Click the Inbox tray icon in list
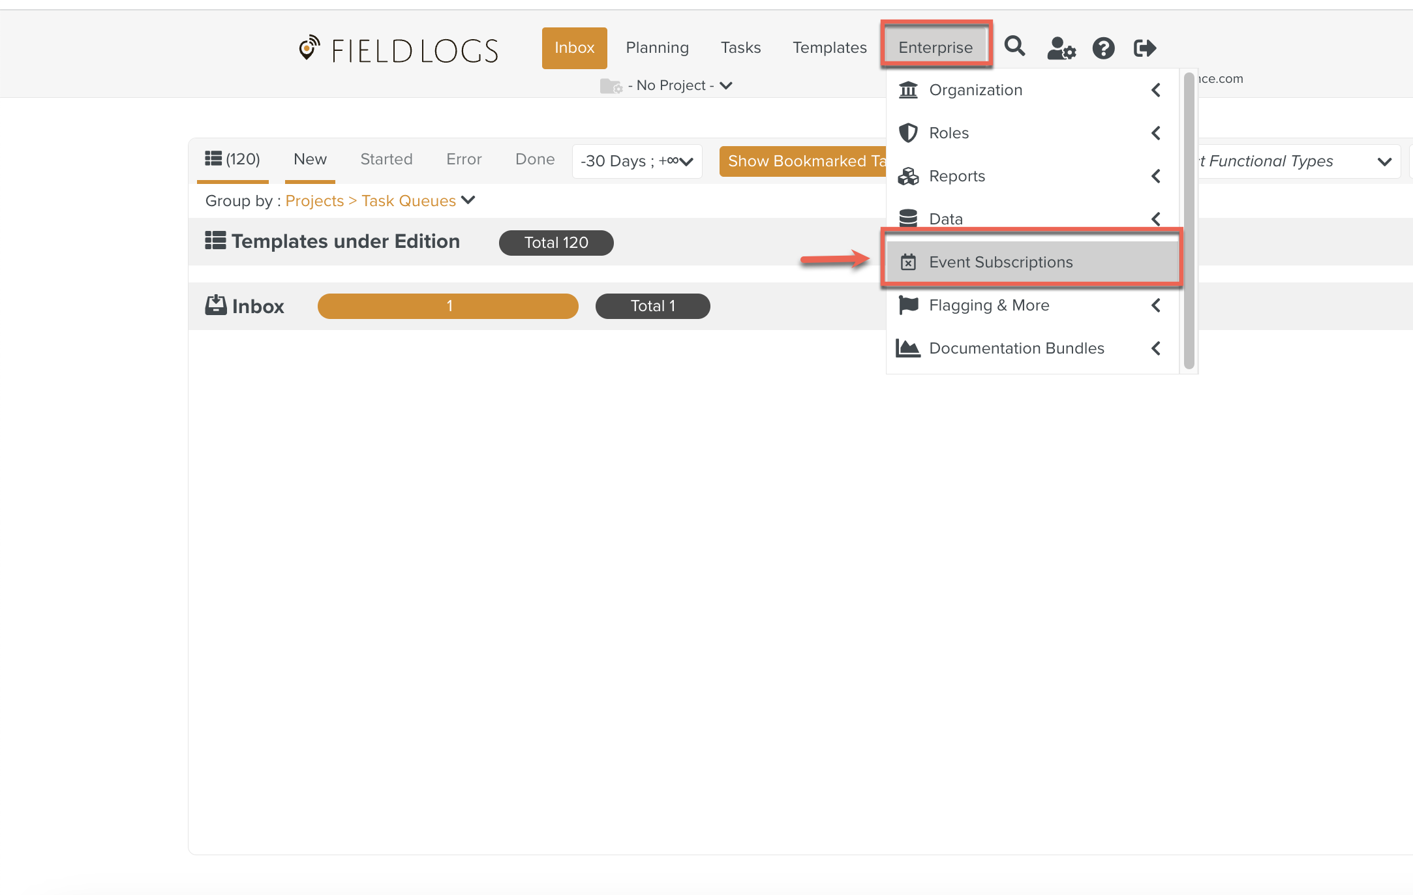The image size is (1413, 895). tap(216, 305)
